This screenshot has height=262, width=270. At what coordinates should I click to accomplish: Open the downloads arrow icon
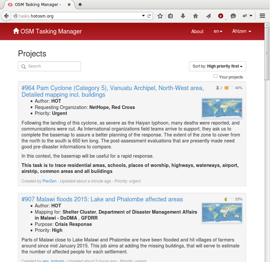(183, 16)
